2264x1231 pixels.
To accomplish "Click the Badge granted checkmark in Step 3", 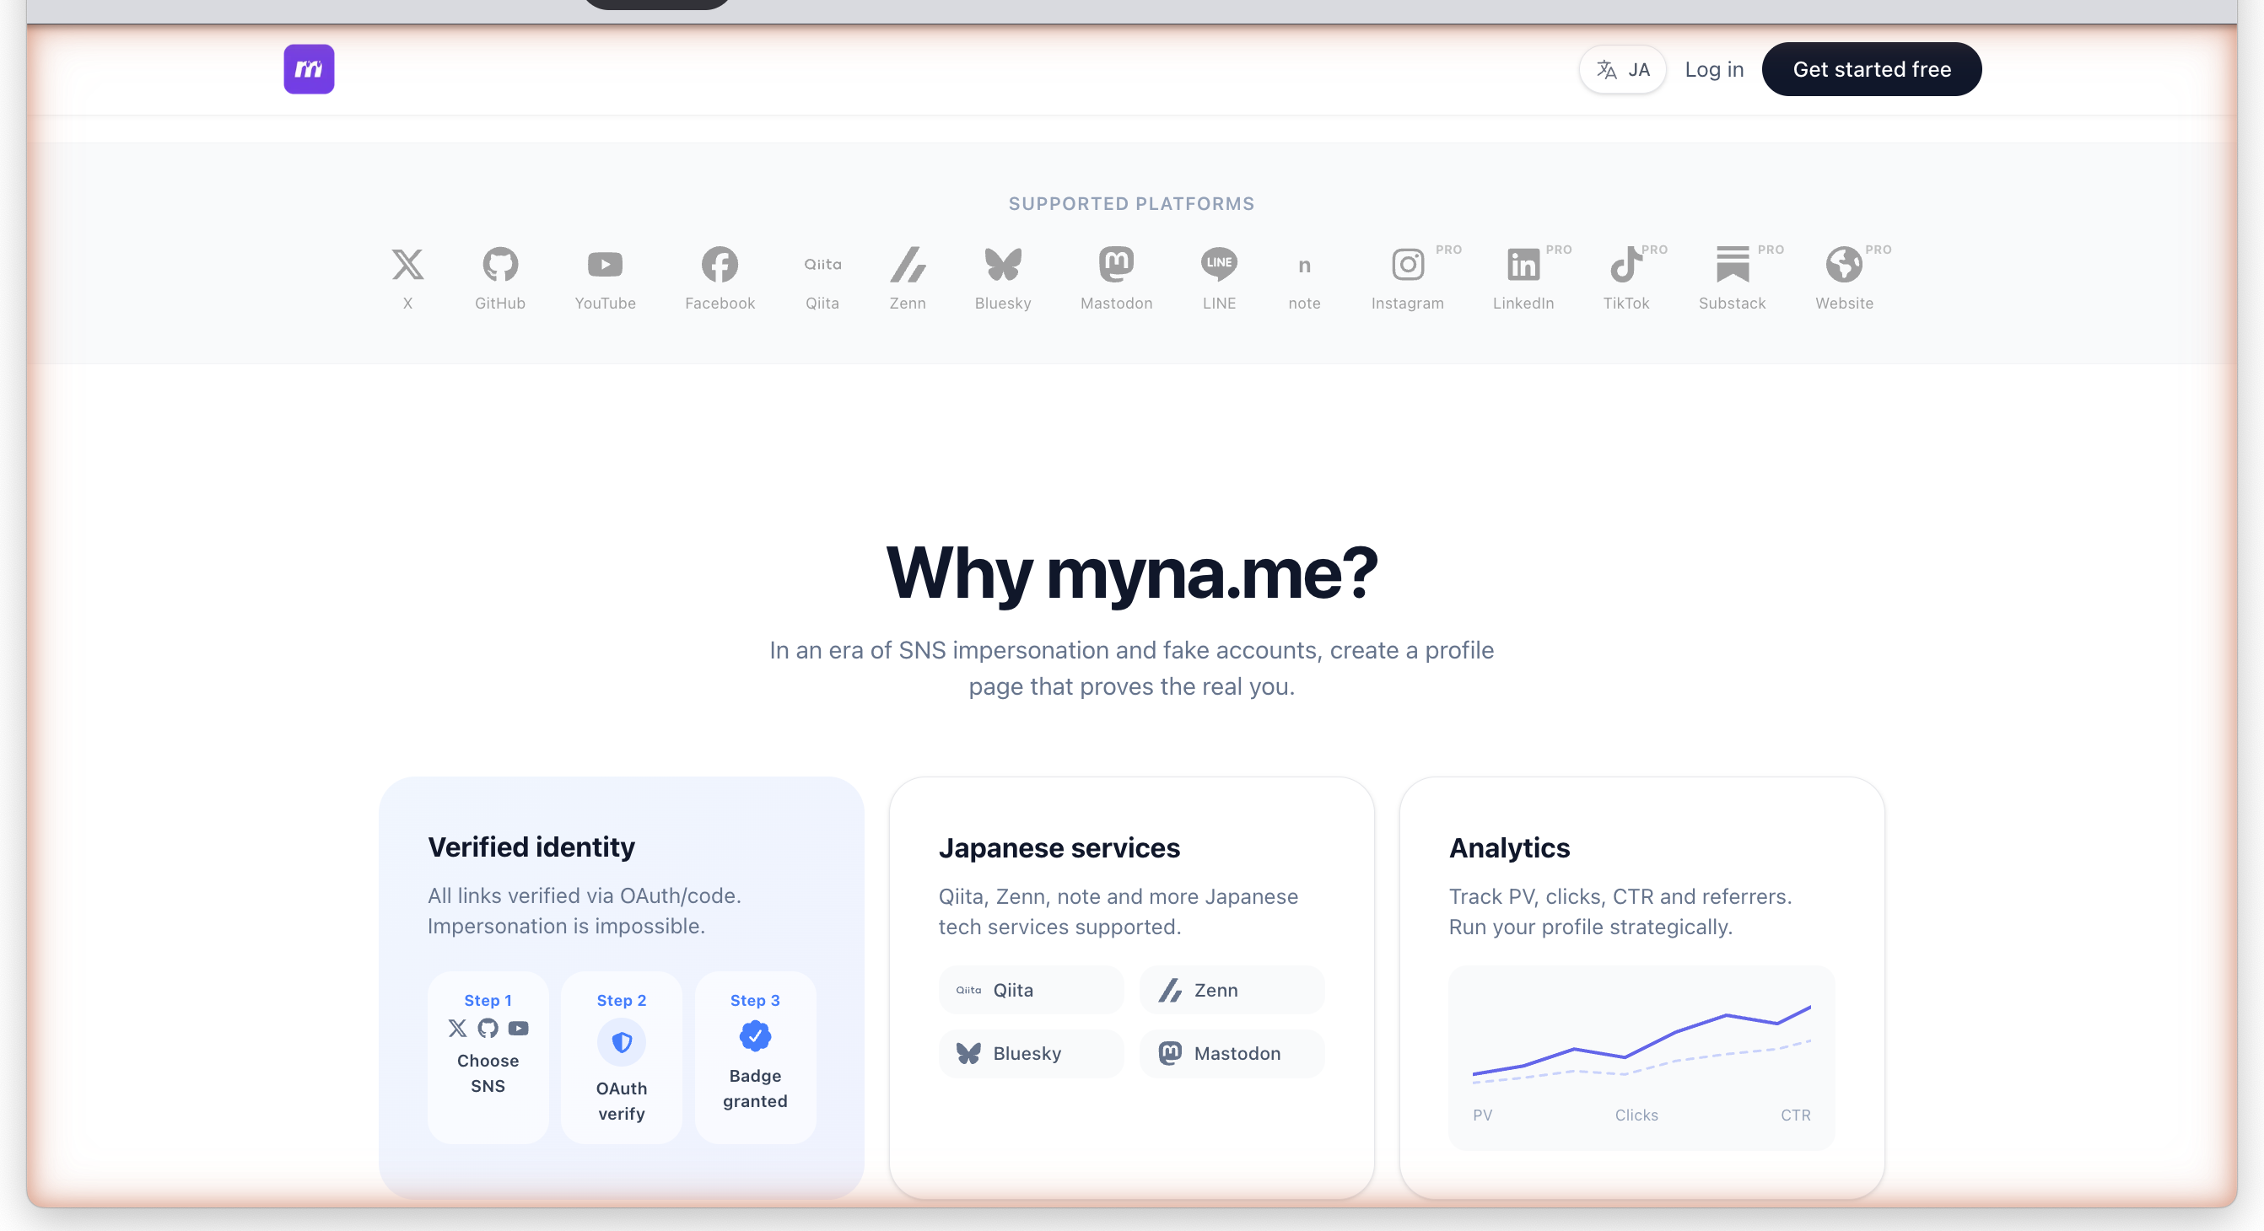I will [754, 1037].
